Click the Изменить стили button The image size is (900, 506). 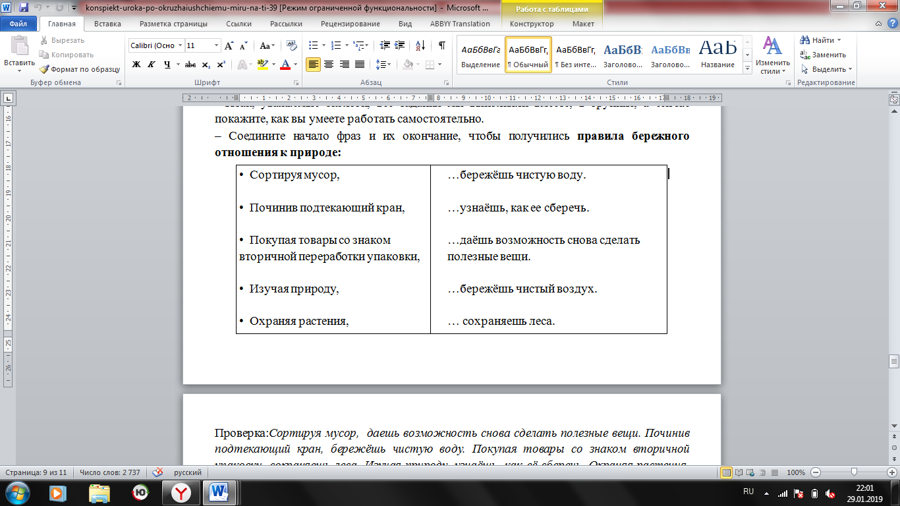(x=770, y=56)
